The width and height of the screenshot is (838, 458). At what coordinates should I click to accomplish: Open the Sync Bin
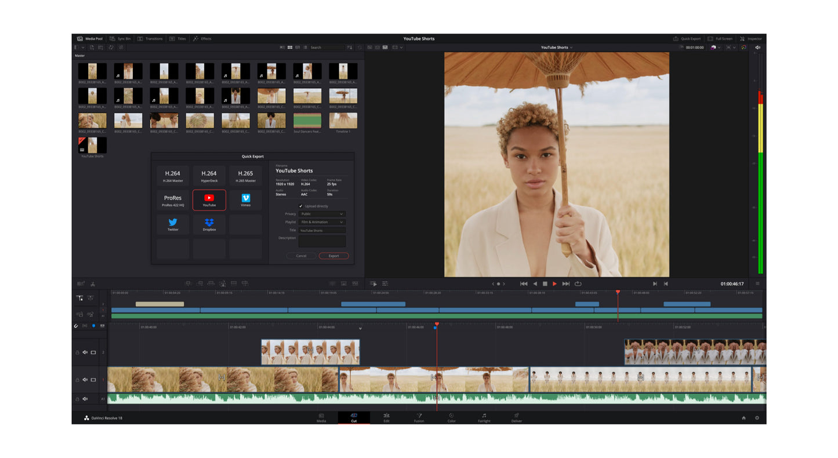121,38
